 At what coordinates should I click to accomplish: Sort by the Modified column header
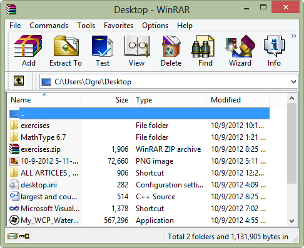pyautogui.click(x=238, y=100)
